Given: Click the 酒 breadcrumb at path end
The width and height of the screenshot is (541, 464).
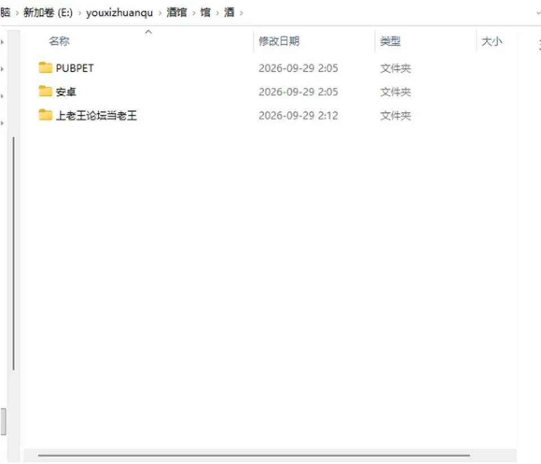Looking at the screenshot, I should point(229,13).
